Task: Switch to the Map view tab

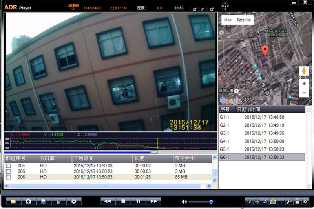Action: pyautogui.click(x=228, y=20)
